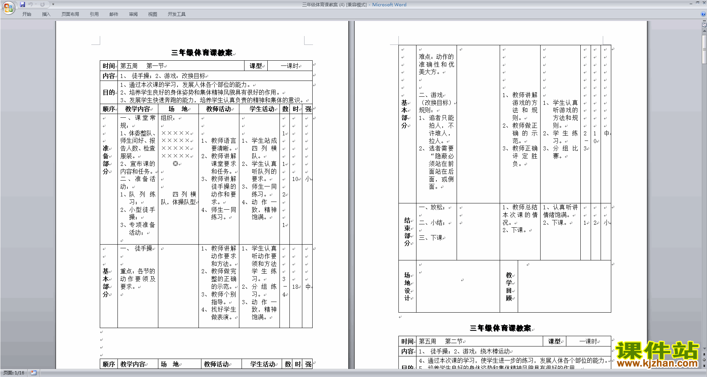Open the 邮件 ribbon tab
Viewport: 707px width, 377px height.
(x=114, y=14)
